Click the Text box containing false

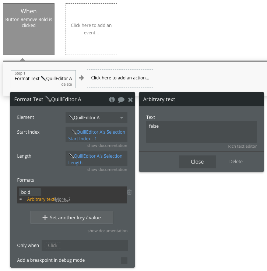pos(201,131)
